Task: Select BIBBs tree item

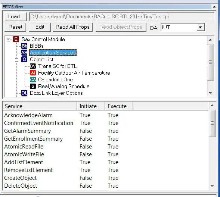Action: point(37,46)
